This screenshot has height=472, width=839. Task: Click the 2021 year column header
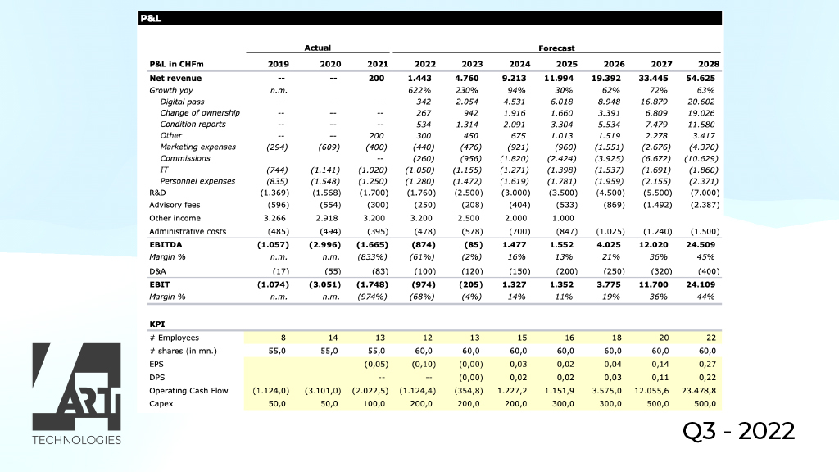377,64
